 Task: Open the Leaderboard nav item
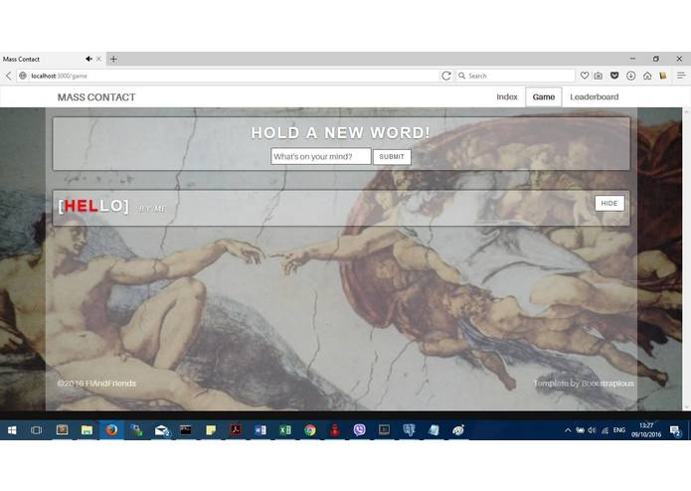point(594,96)
